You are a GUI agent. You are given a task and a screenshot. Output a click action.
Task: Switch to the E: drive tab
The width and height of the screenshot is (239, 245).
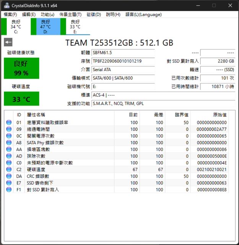coord(75,27)
